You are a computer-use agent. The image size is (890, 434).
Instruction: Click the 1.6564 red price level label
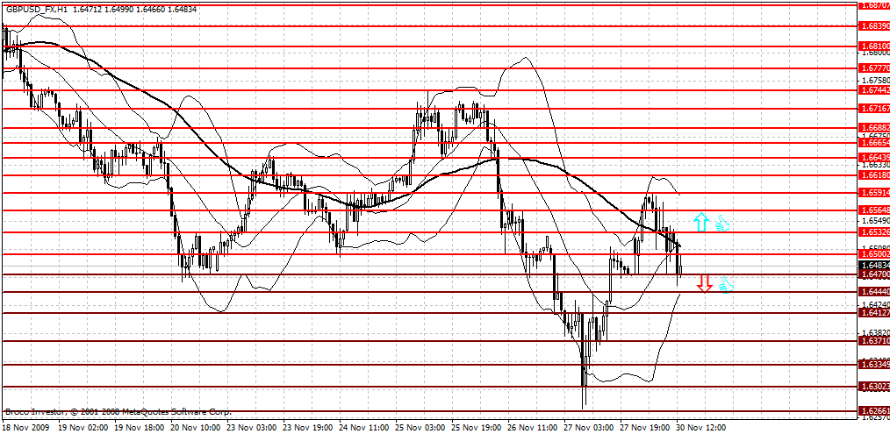coord(875,210)
